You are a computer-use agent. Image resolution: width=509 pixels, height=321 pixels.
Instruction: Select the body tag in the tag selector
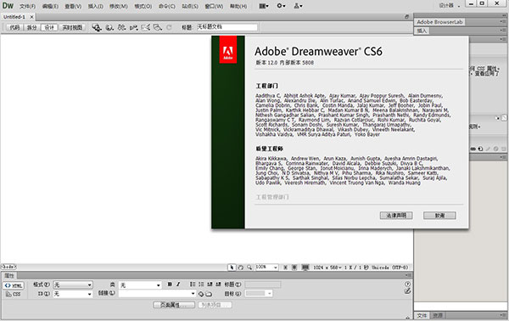point(8,267)
